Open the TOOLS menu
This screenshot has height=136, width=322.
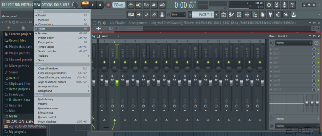point(58,5)
